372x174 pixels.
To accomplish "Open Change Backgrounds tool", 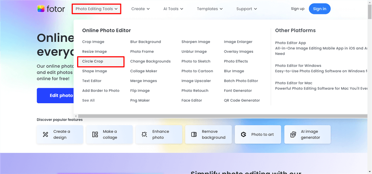I will (150, 61).
